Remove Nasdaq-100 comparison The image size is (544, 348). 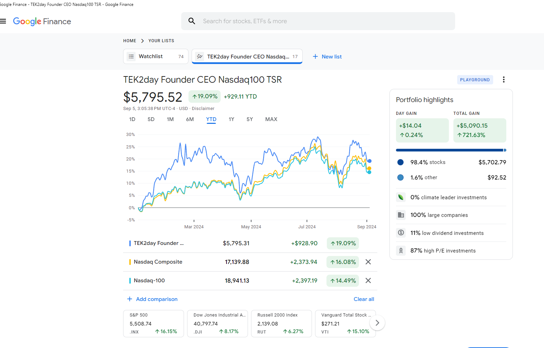[368, 281]
